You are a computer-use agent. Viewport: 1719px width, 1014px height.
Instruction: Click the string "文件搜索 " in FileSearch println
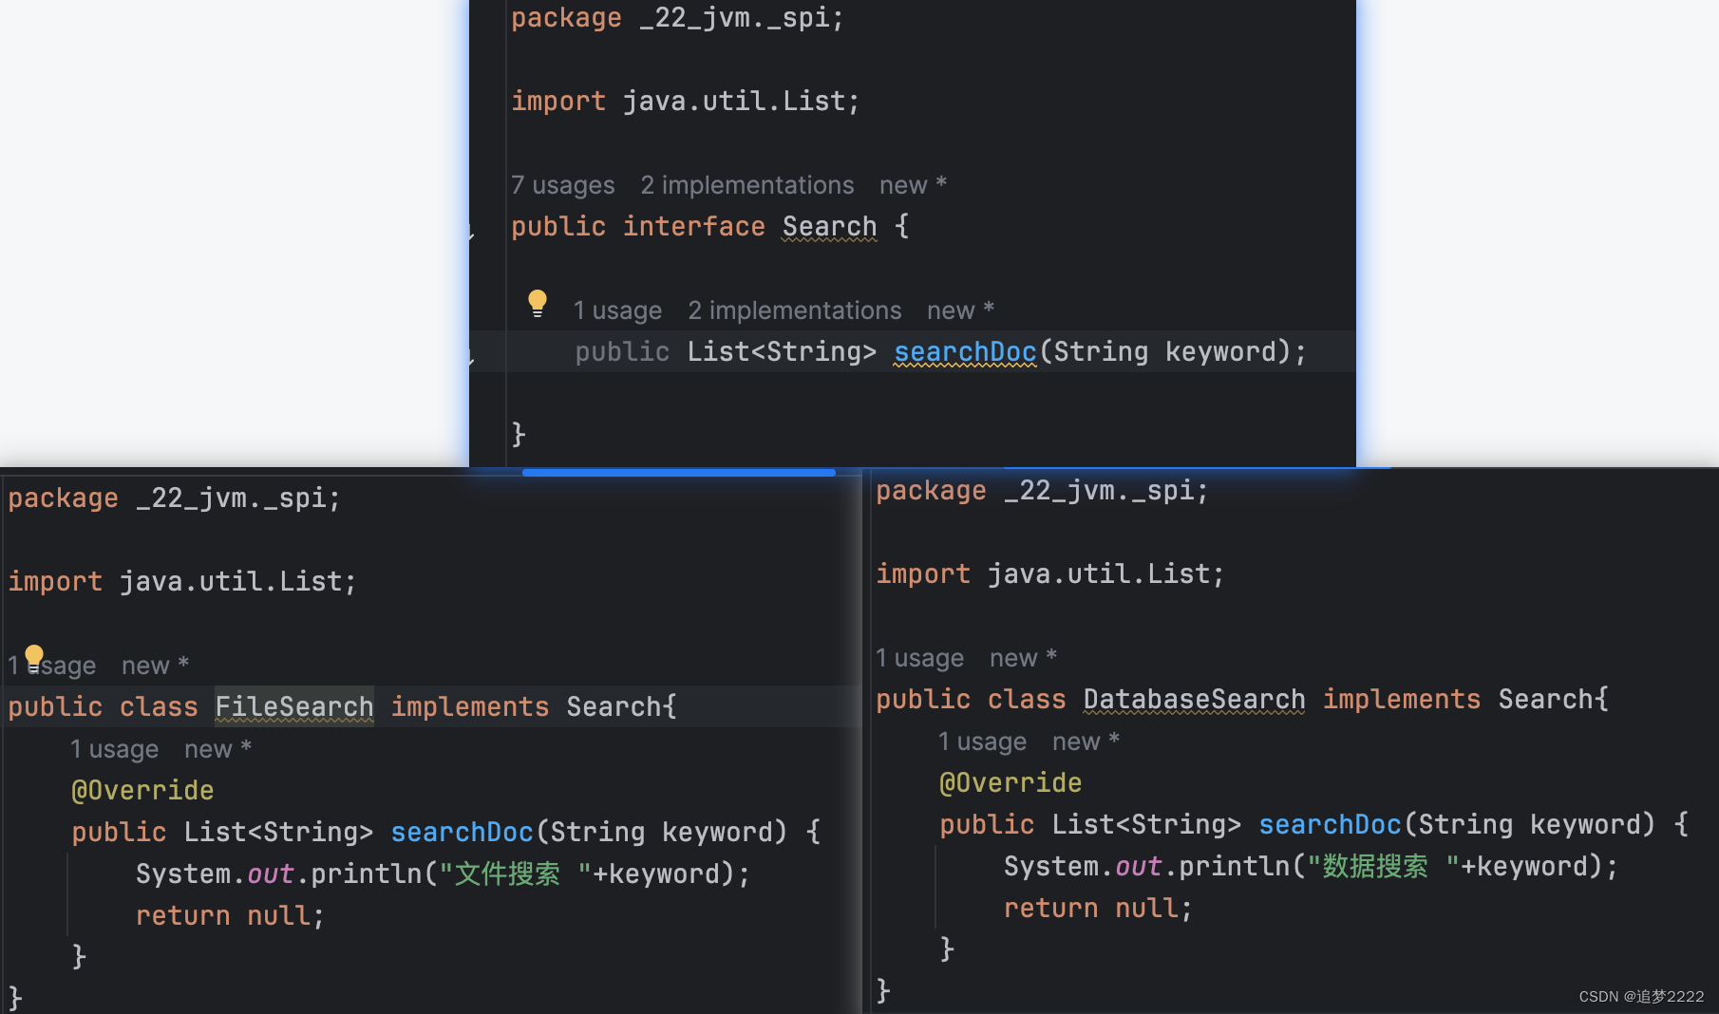(x=516, y=874)
